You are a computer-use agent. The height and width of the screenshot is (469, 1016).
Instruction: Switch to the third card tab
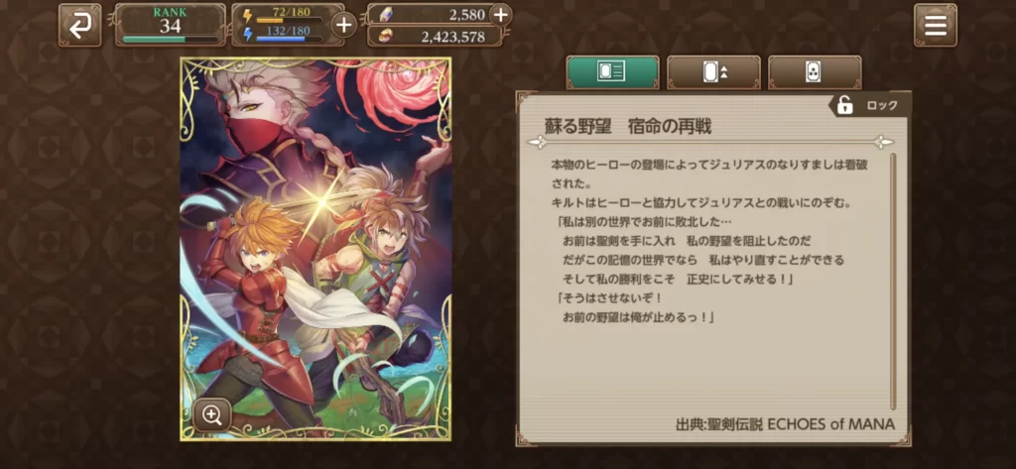tap(815, 72)
